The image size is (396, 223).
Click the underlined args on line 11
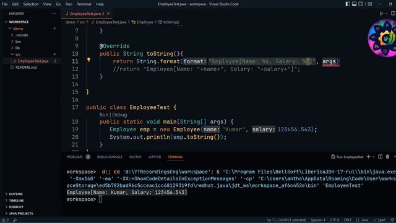pos(329,61)
